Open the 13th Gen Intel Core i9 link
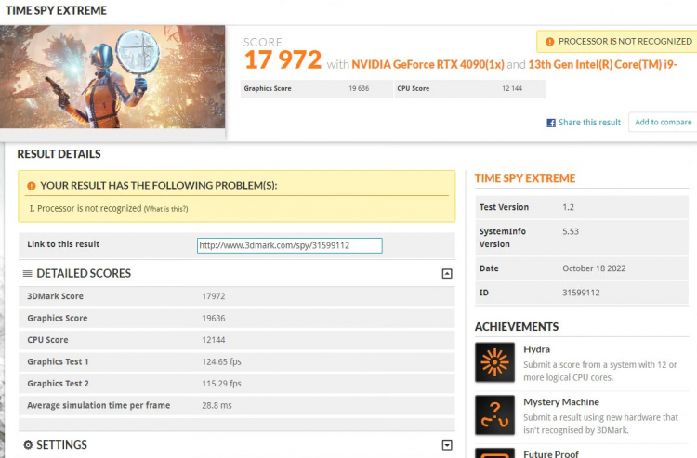 tap(610, 64)
